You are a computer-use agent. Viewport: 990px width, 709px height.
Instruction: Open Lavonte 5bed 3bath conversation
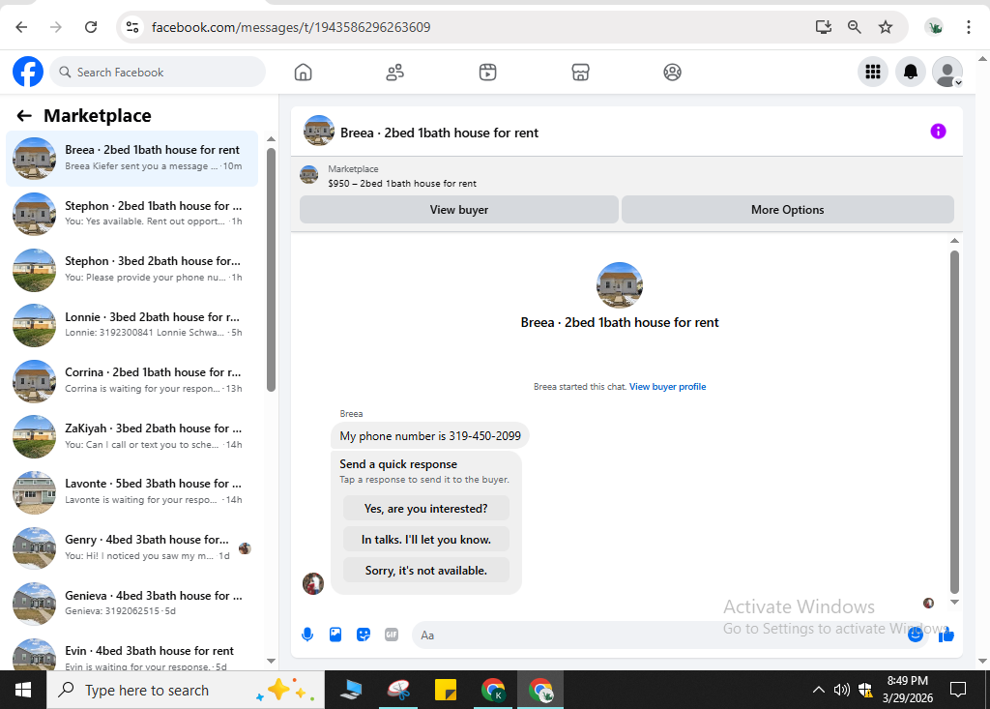click(x=131, y=491)
